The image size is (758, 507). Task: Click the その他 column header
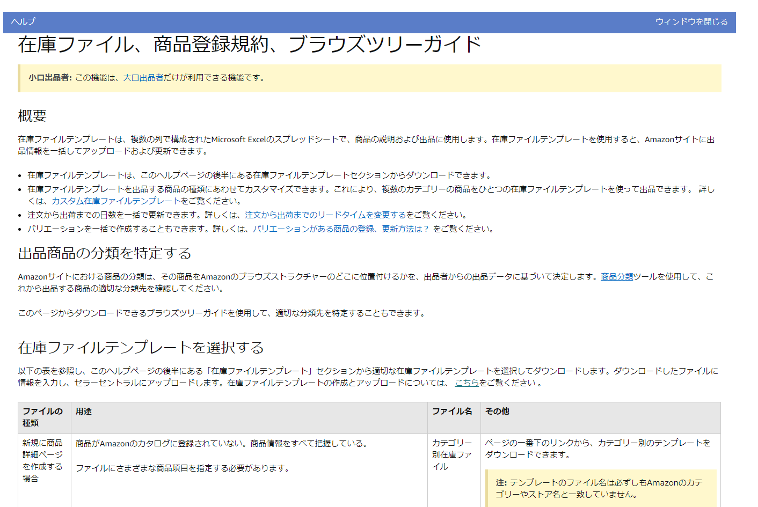coord(497,412)
